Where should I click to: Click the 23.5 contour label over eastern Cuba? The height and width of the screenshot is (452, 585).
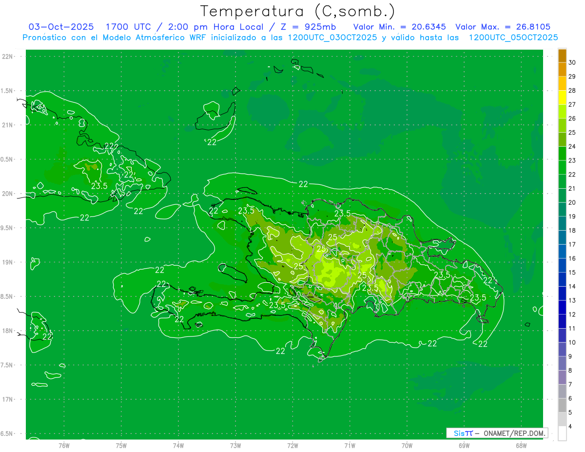pos(99,186)
